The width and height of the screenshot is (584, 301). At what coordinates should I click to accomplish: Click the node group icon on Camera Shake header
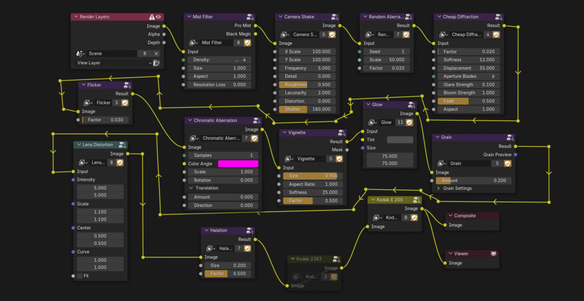(x=335, y=17)
